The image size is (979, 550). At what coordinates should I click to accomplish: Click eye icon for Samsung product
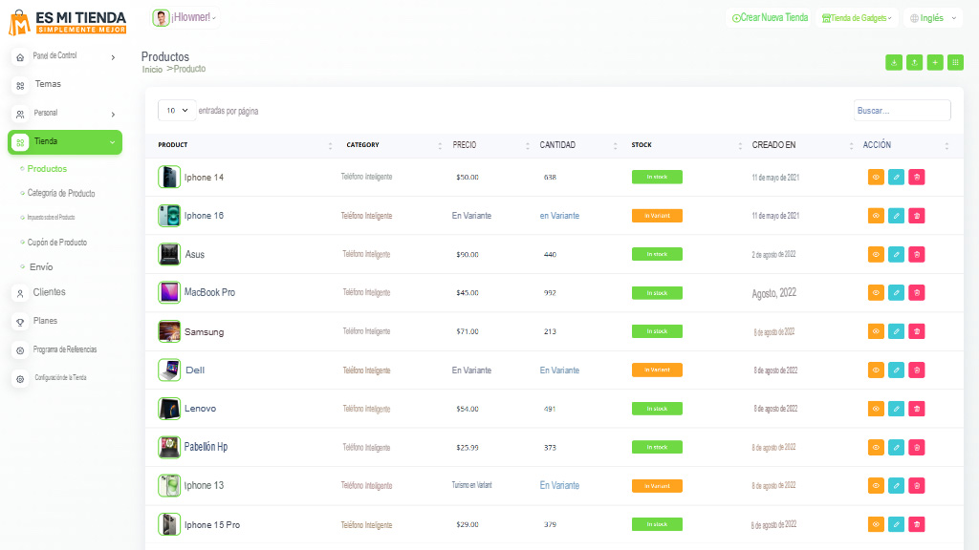click(x=876, y=331)
